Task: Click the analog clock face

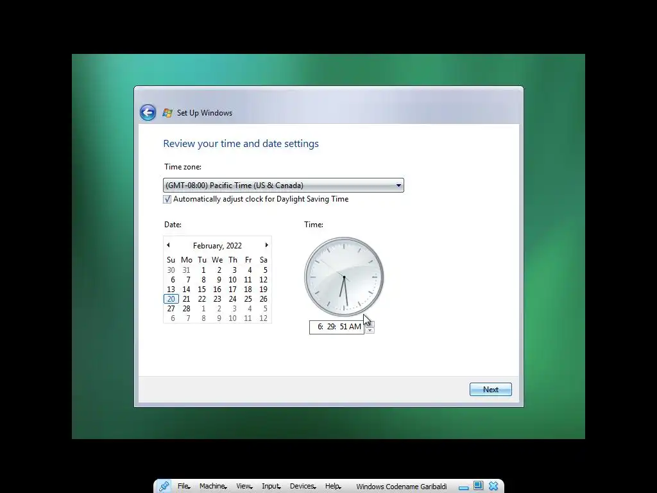Action: tap(344, 277)
